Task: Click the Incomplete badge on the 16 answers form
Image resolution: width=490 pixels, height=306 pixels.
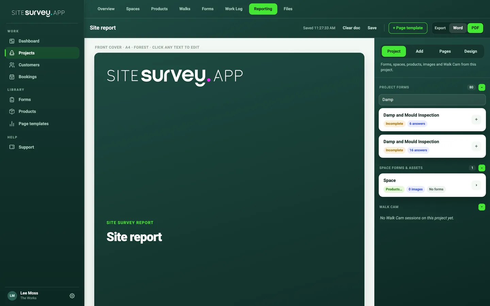Action: point(394,150)
